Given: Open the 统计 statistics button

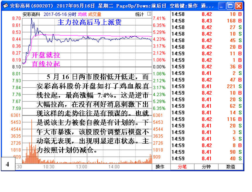Looking at the screenshot, I should coord(139,14).
